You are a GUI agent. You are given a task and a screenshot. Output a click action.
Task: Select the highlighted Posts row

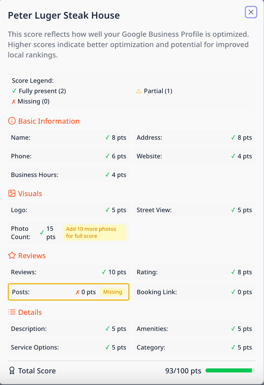[x=69, y=292]
